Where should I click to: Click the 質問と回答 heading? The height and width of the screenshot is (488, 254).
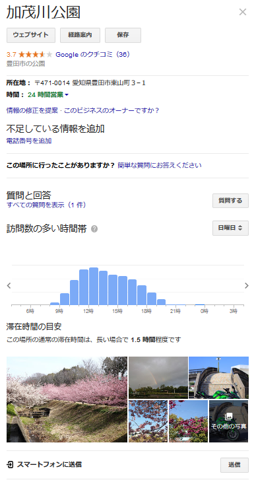29,195
